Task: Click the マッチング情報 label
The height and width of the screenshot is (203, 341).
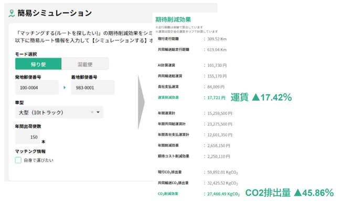Action: tap(30, 151)
